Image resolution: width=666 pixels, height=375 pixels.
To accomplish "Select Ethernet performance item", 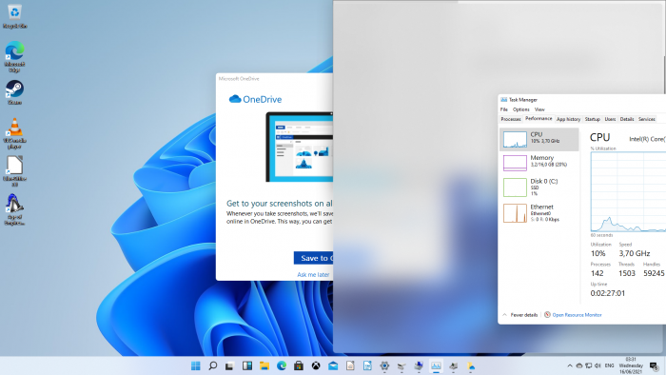I will click(539, 213).
